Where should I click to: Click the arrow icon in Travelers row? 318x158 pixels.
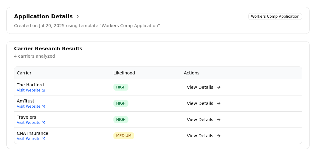pyautogui.click(x=219, y=120)
